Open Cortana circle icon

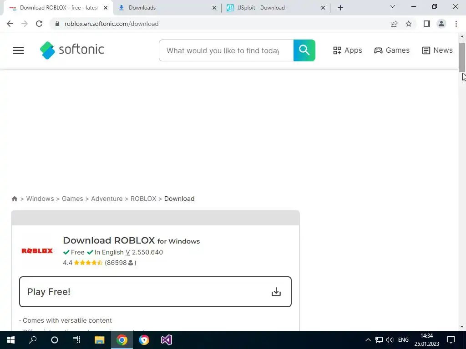55,340
